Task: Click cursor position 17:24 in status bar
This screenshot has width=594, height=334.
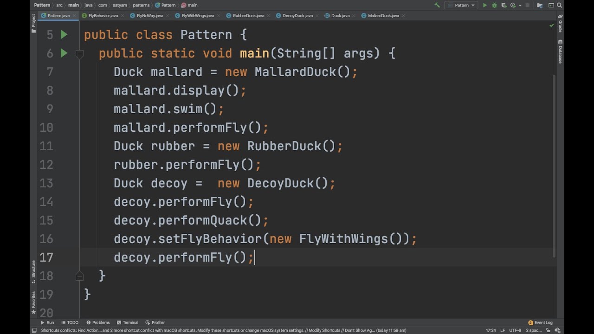Action: [x=491, y=330]
